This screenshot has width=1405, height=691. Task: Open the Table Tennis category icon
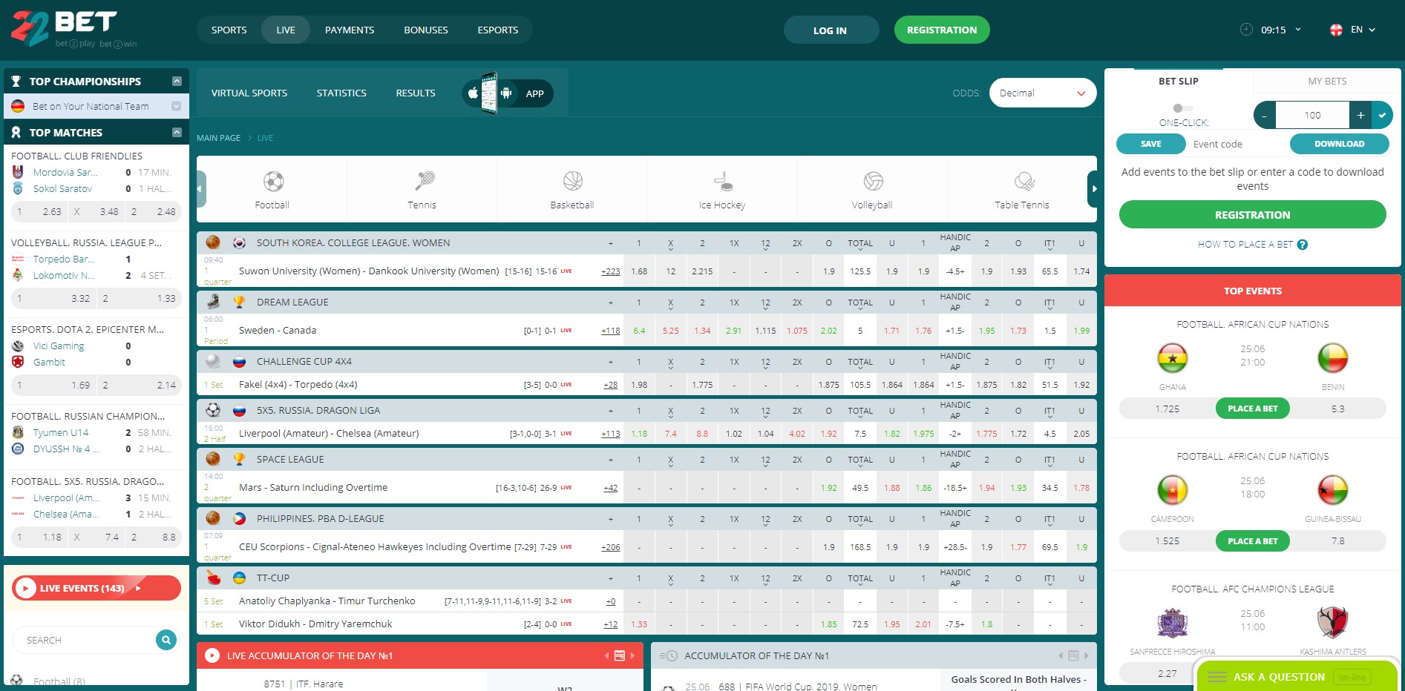coord(1024,181)
